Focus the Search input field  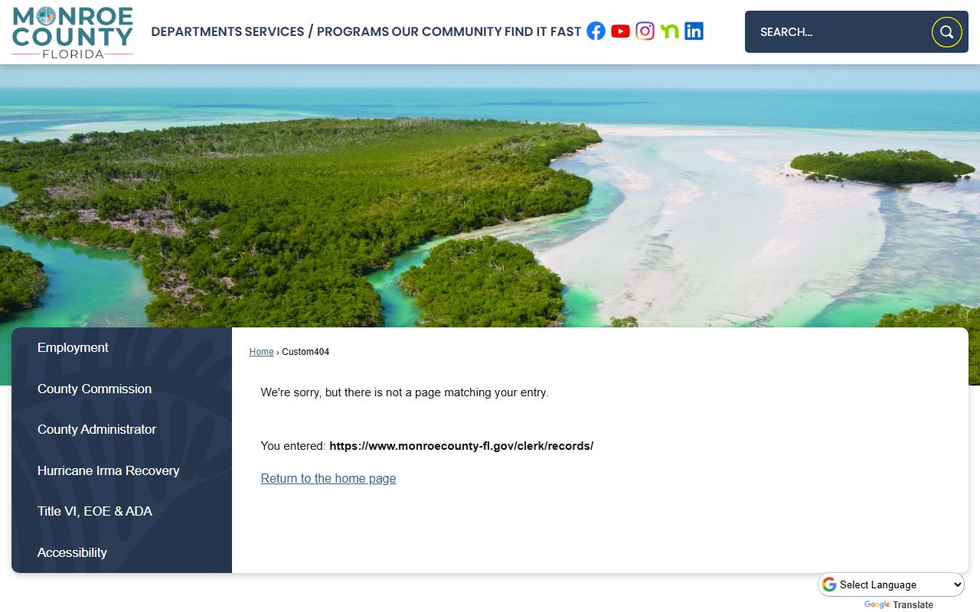pyautogui.click(x=838, y=32)
